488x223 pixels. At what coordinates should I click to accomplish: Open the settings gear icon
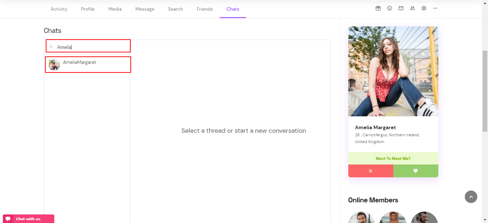point(424,8)
